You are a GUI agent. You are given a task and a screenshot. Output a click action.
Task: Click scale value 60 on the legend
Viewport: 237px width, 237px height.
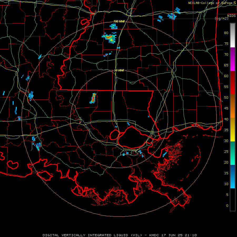coord(226,76)
